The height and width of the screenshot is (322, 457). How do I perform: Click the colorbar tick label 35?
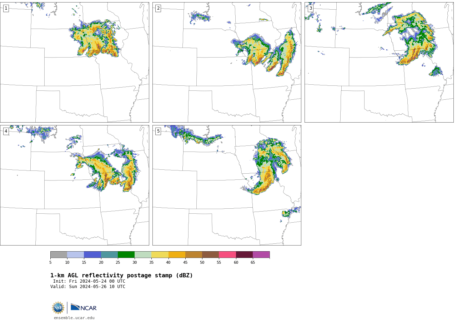point(151,263)
